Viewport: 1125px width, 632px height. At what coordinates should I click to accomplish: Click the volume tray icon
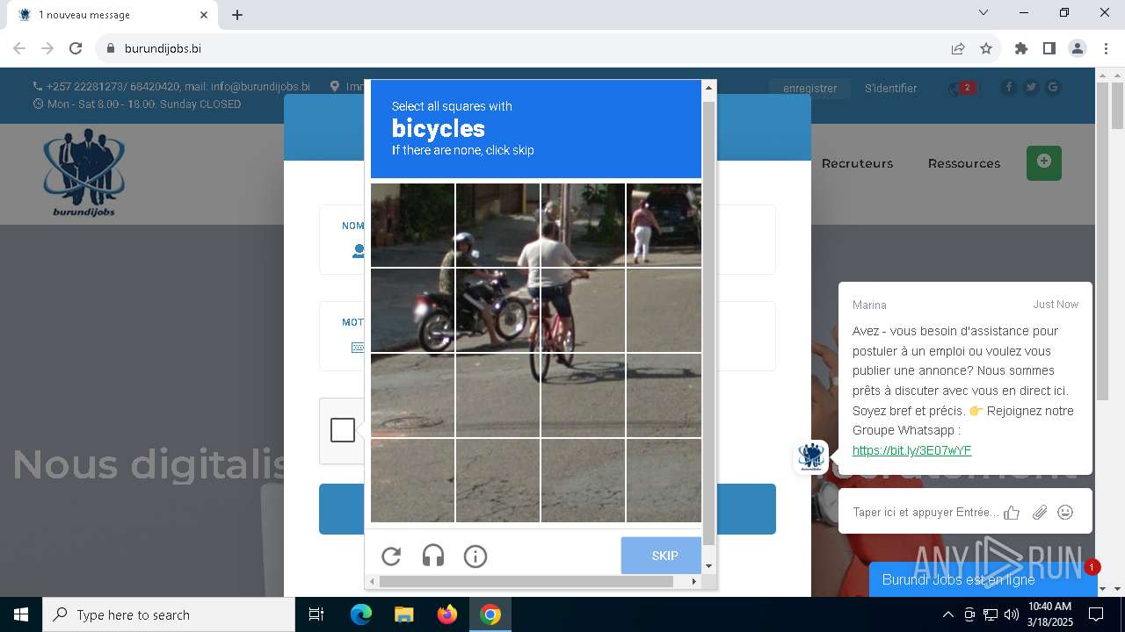1012,614
